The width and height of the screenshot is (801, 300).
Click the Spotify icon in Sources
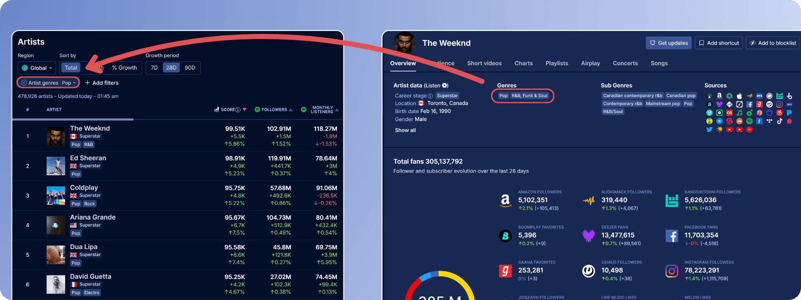tap(749, 121)
